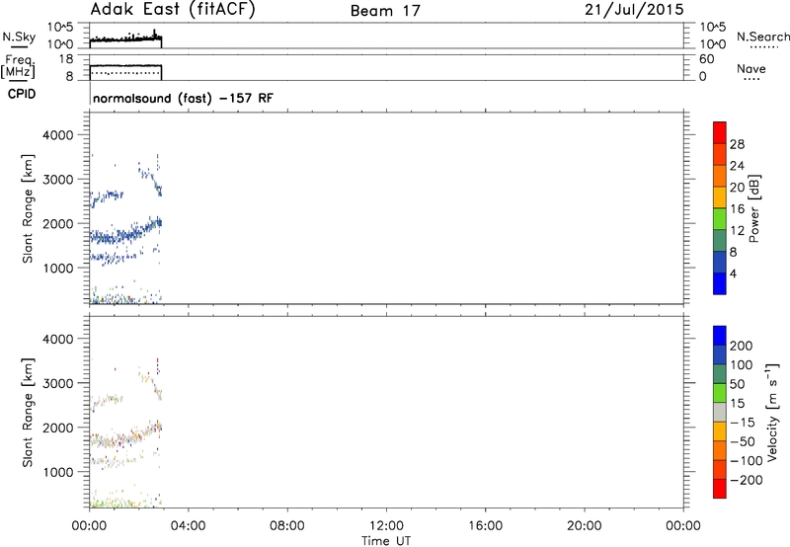Click the light green 12-16 dB power swatch
Screen dimensions: 790x547
[720, 218]
